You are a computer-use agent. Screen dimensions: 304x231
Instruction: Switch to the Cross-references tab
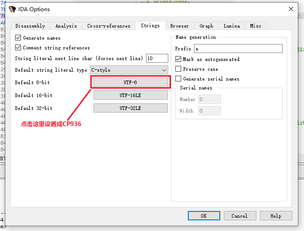point(109,26)
